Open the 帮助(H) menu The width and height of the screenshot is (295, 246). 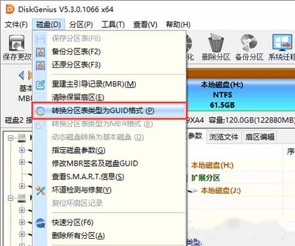[x=178, y=24]
